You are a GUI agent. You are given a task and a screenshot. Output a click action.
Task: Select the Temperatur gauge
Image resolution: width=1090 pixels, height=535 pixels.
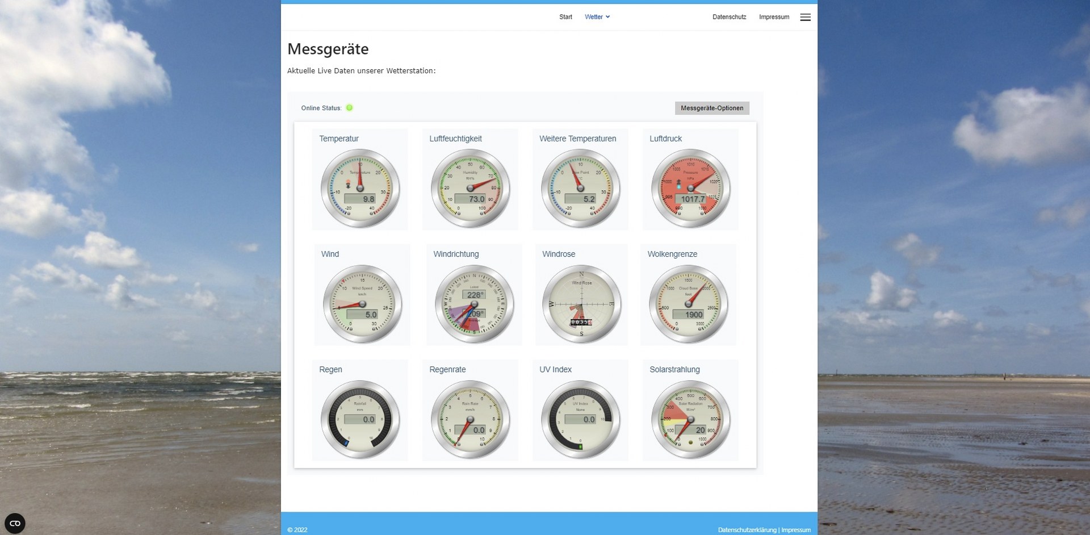click(x=360, y=189)
